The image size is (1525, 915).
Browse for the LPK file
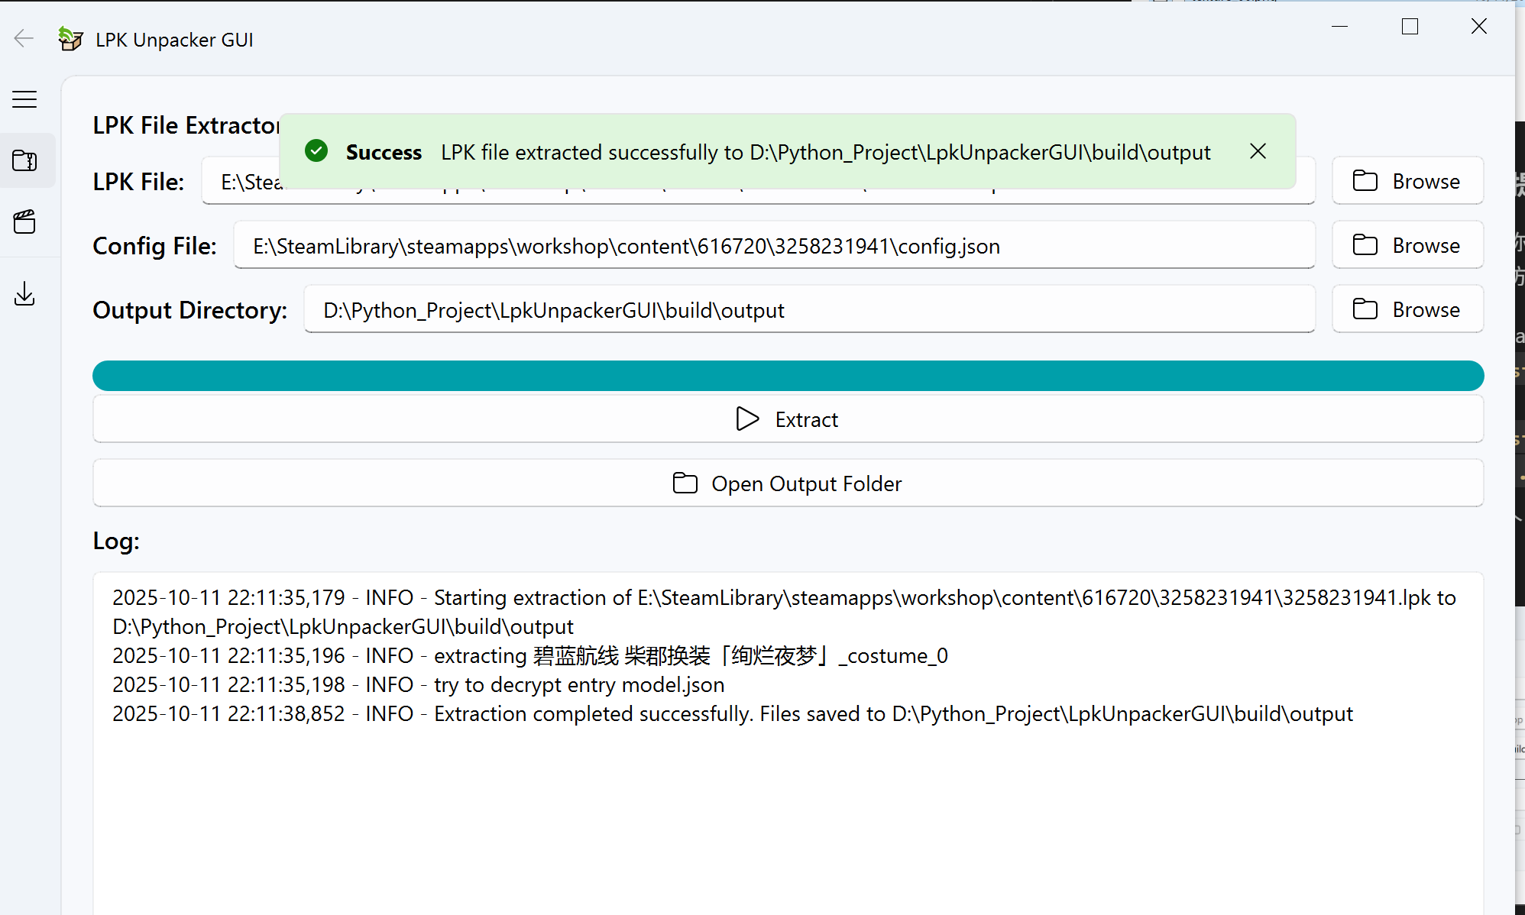click(1407, 181)
